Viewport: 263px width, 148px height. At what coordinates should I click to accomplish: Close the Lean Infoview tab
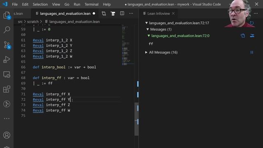[173, 14]
